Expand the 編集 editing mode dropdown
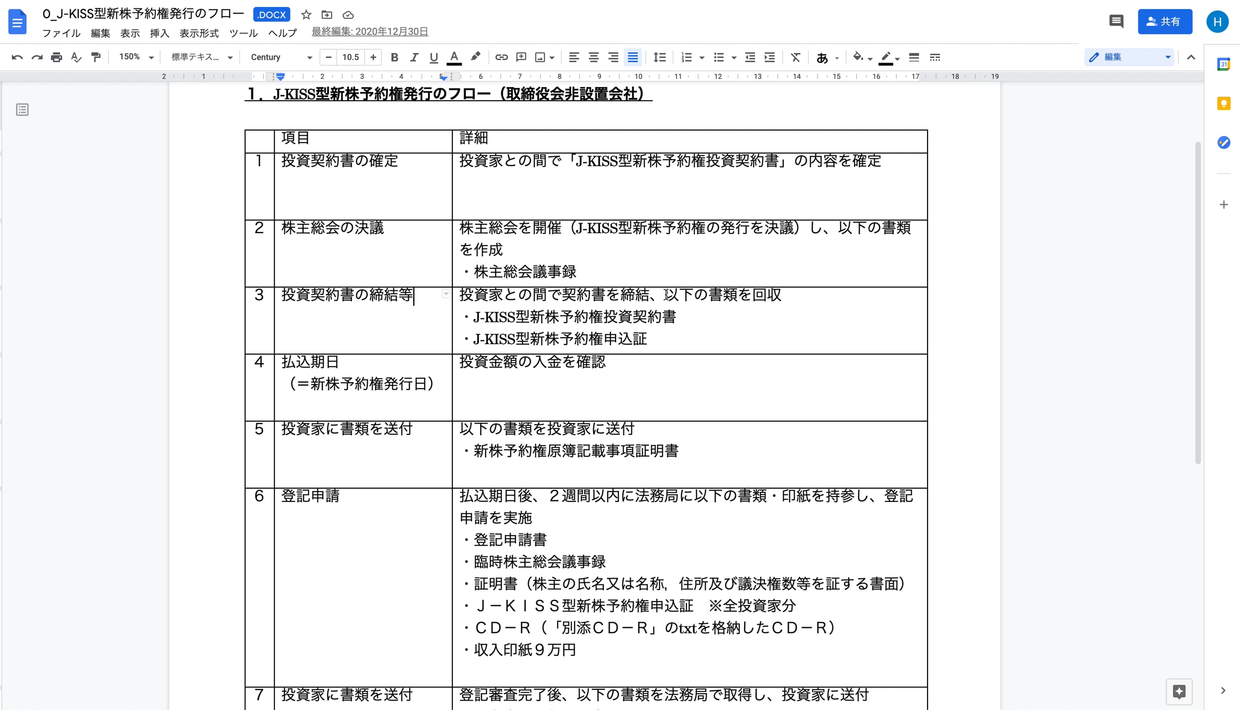 click(x=1129, y=57)
